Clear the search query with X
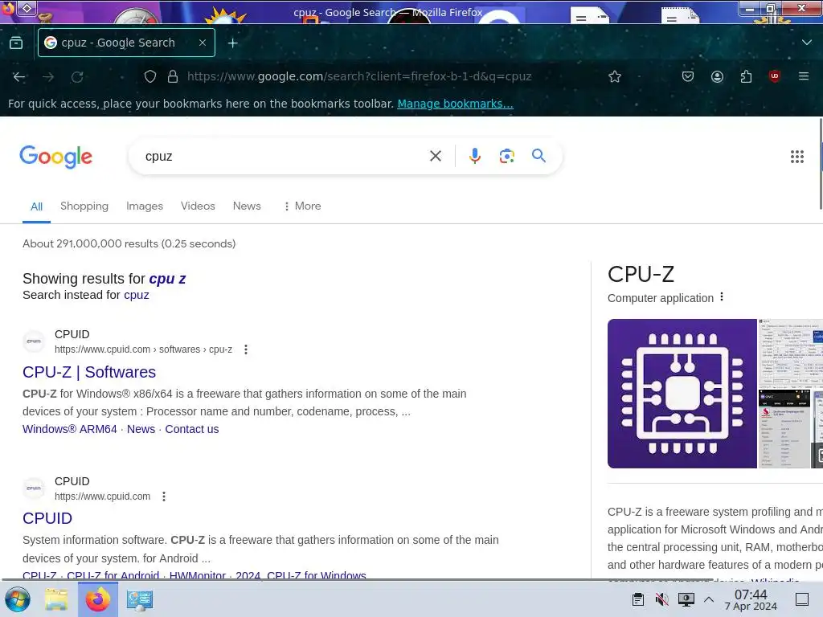 (x=435, y=156)
